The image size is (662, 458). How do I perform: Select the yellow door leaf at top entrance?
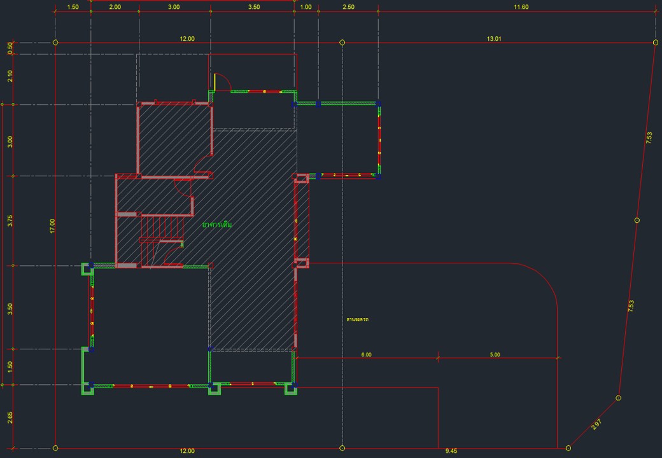tap(215, 83)
